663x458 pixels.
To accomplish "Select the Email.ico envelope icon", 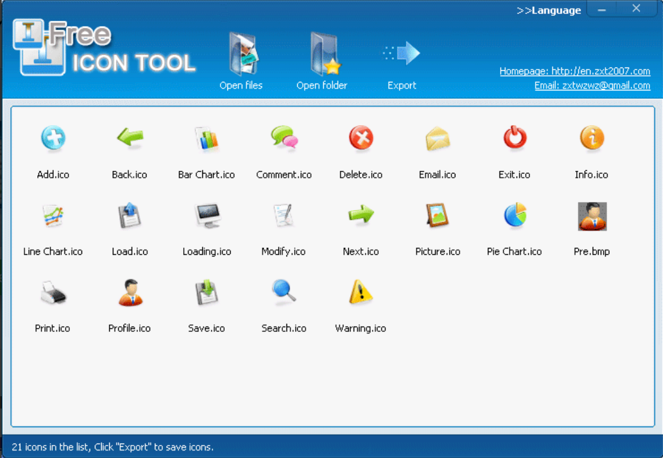I will tap(437, 139).
